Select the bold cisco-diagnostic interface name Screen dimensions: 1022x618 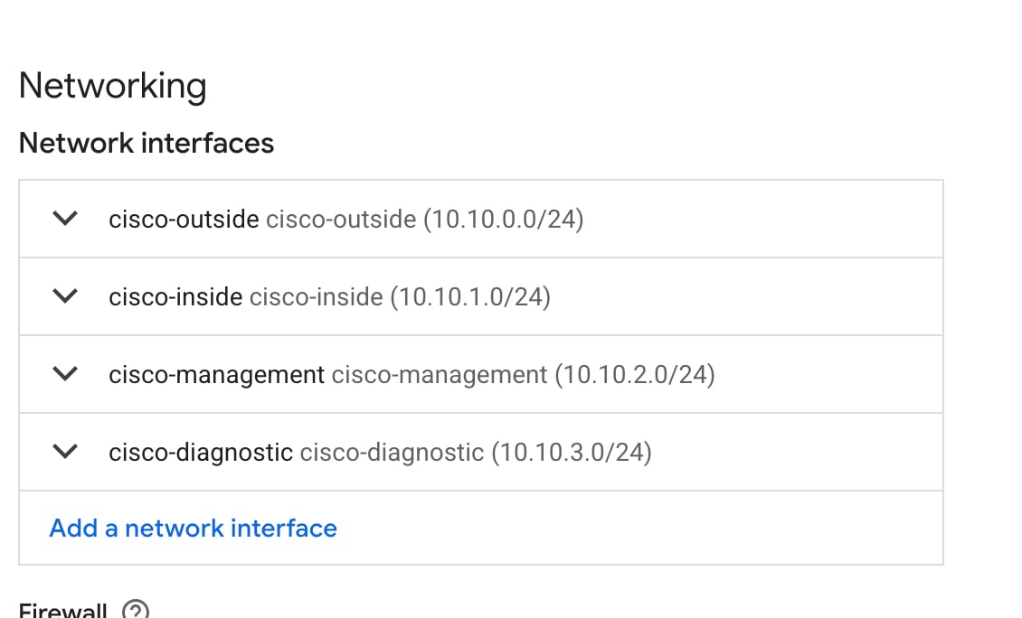(x=201, y=452)
